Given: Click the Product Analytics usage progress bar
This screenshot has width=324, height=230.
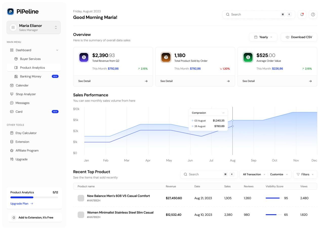Looking at the screenshot, I should pos(34,197).
